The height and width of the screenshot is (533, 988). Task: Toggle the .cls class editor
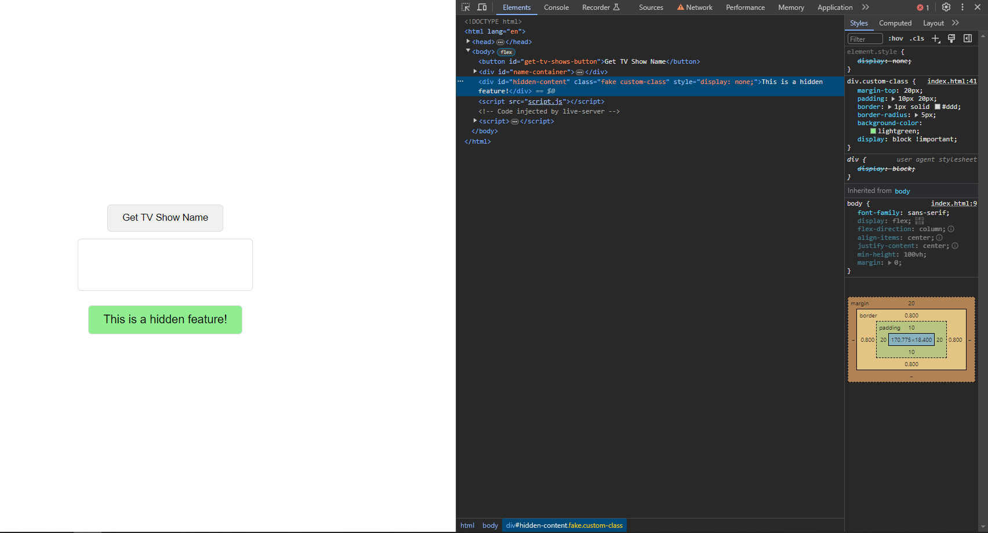click(917, 39)
